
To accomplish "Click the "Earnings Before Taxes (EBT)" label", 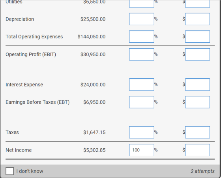I will (x=37, y=102).
